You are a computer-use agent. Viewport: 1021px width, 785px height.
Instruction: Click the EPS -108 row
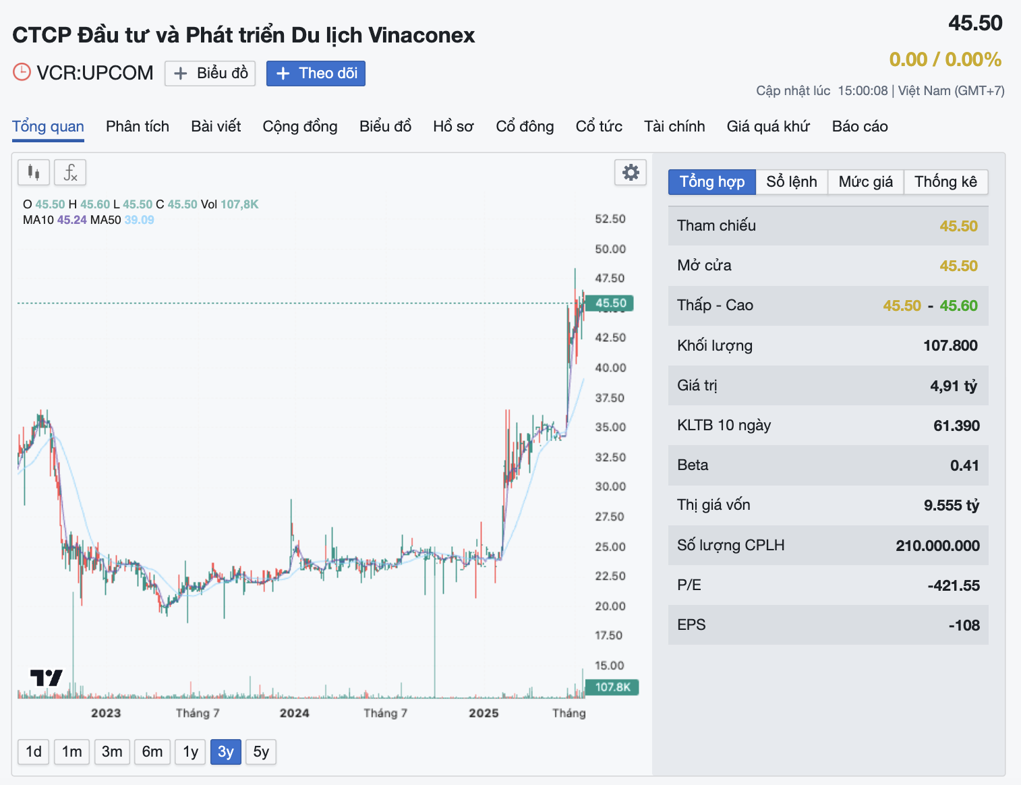tap(828, 625)
